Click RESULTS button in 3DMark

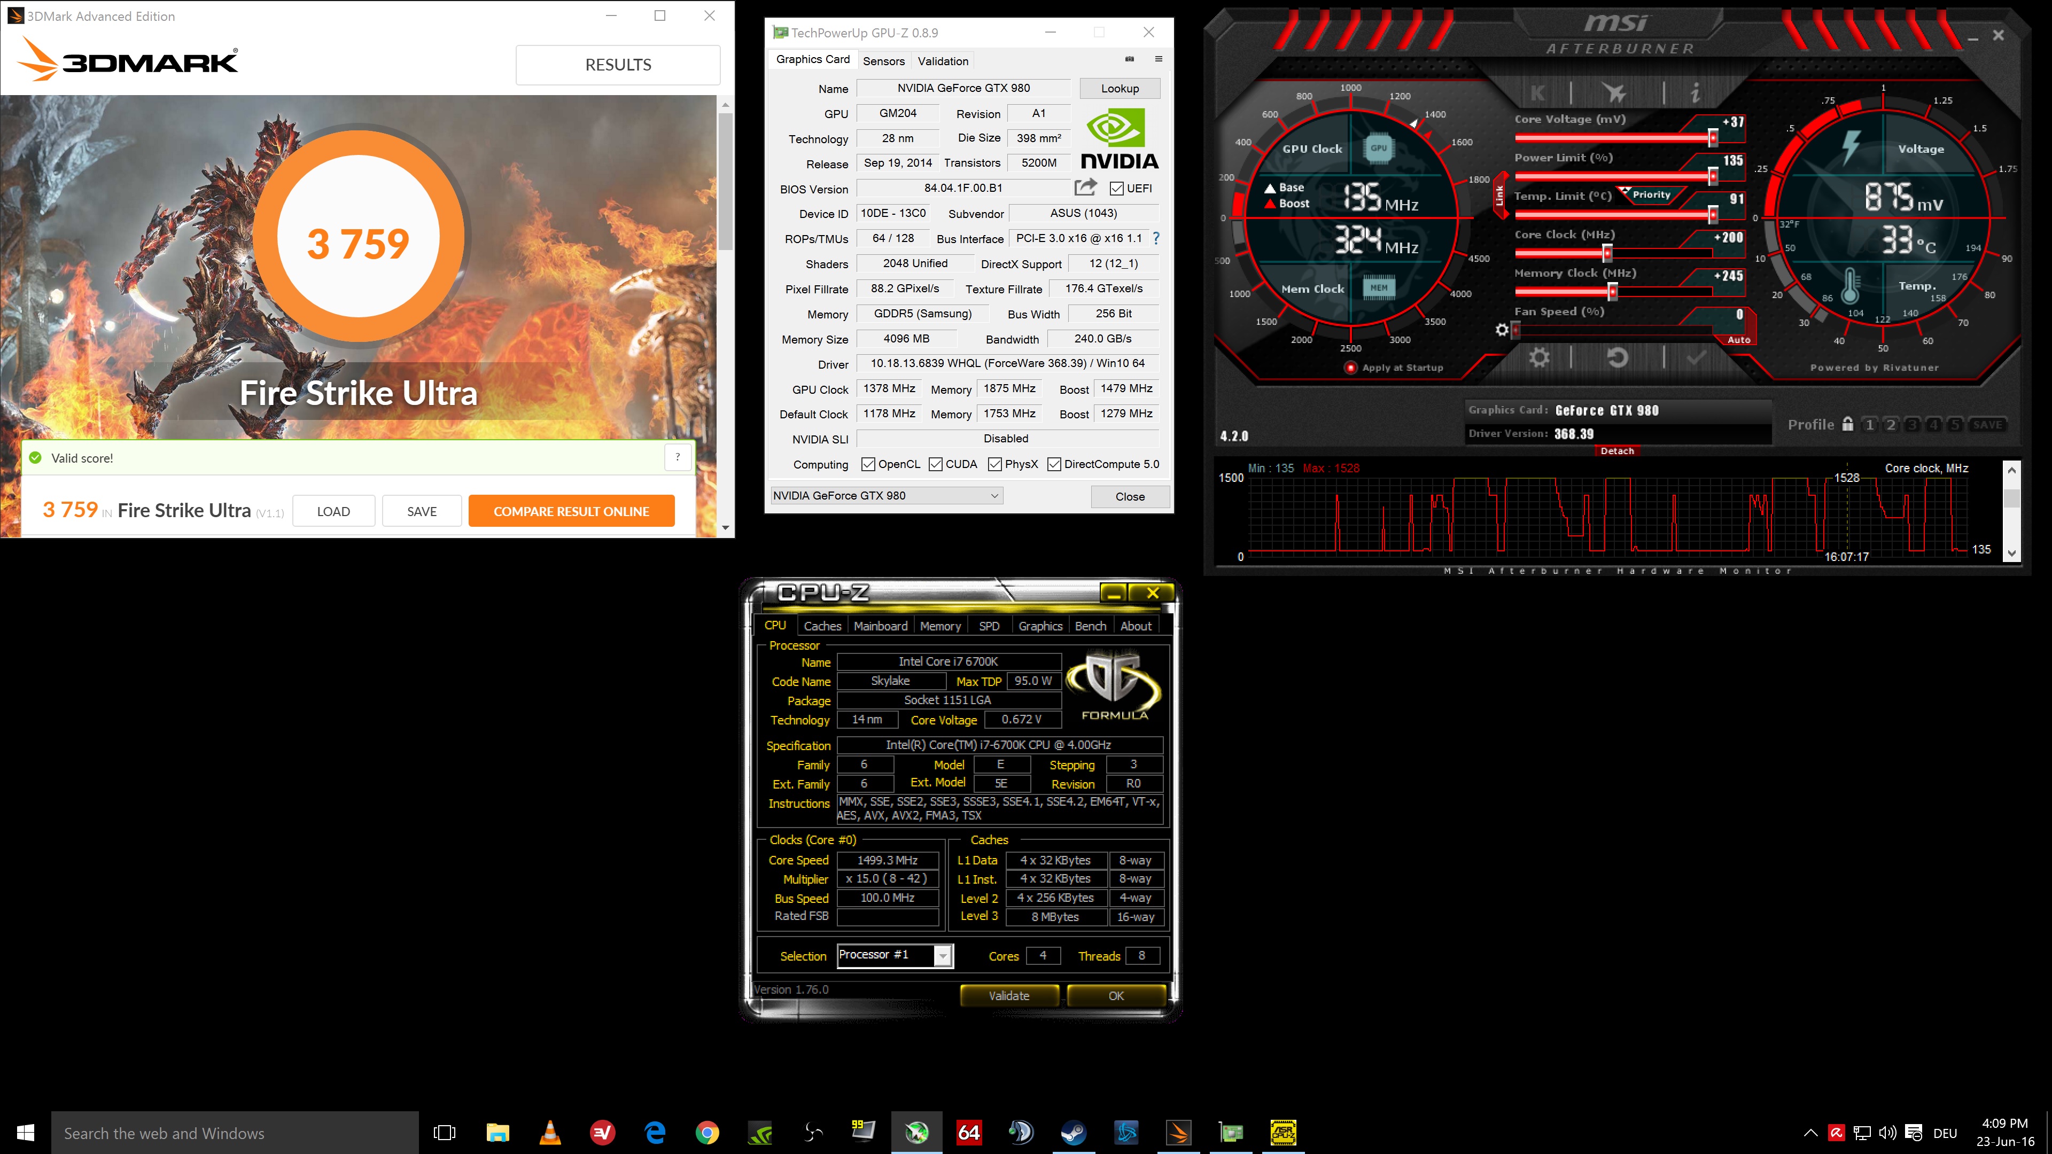(x=618, y=65)
